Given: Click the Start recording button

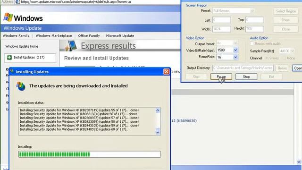Looking at the screenshot, I should click(x=196, y=76).
